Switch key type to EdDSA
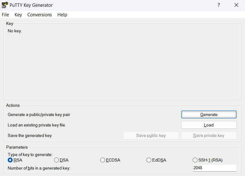The image size is (245, 176). [156, 160]
